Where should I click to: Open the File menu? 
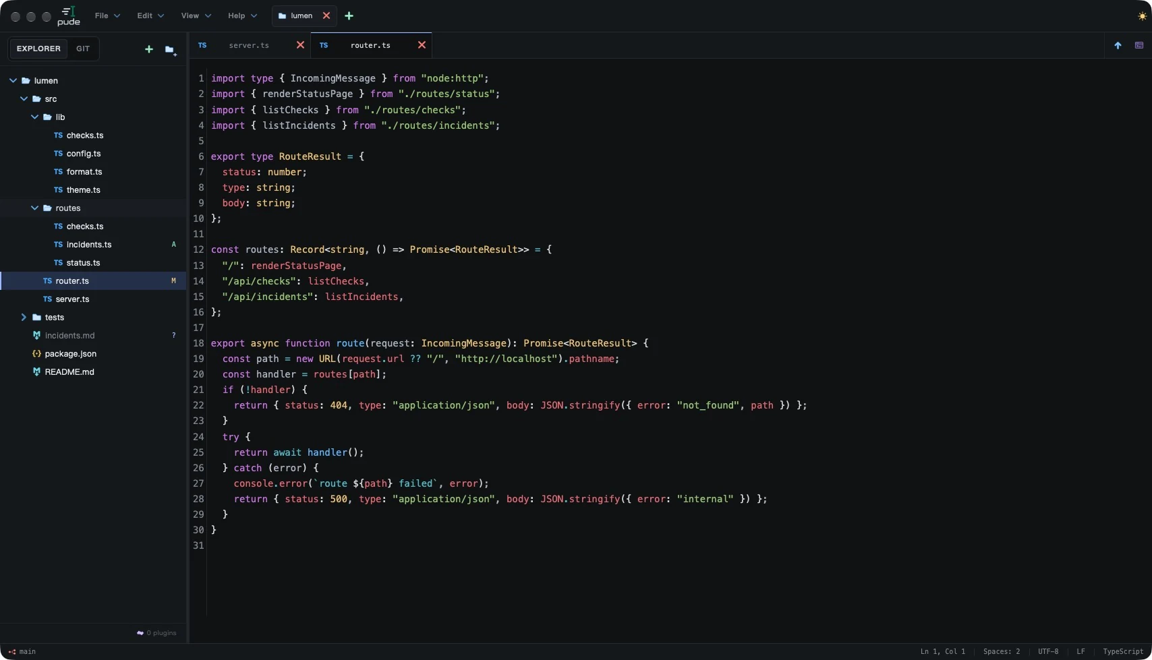click(107, 16)
